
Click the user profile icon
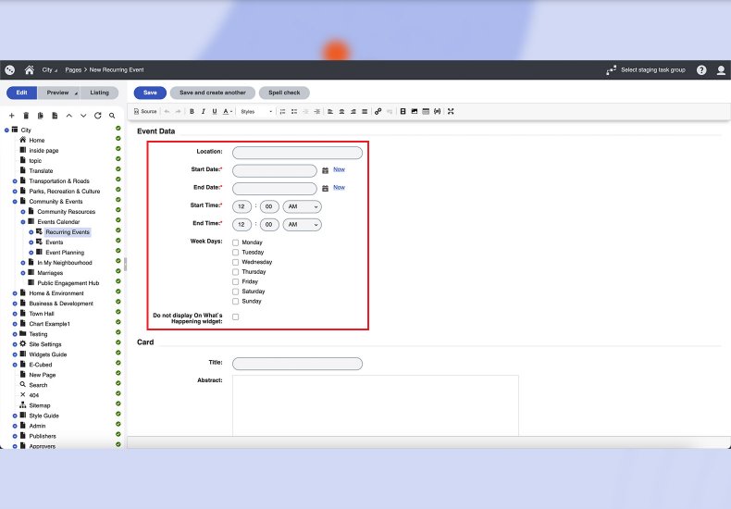point(721,69)
